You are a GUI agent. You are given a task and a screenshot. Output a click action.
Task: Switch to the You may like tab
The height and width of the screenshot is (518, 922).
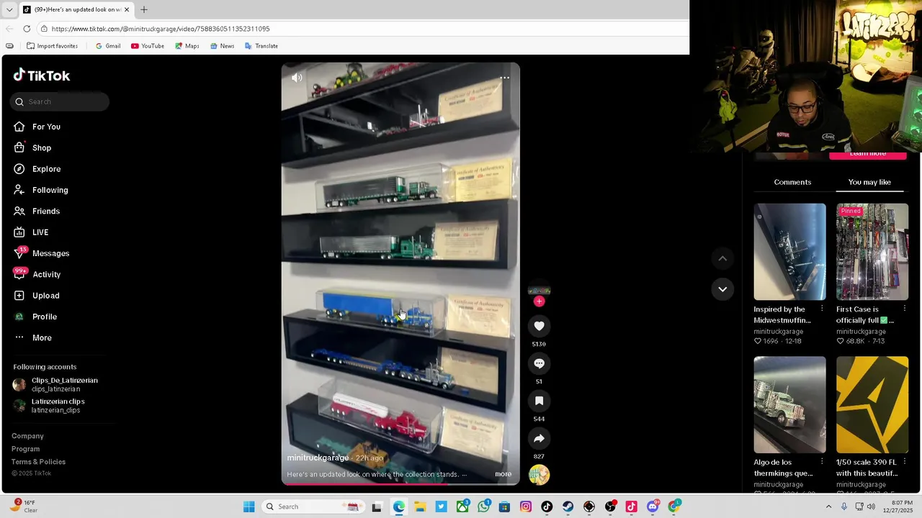(869, 182)
